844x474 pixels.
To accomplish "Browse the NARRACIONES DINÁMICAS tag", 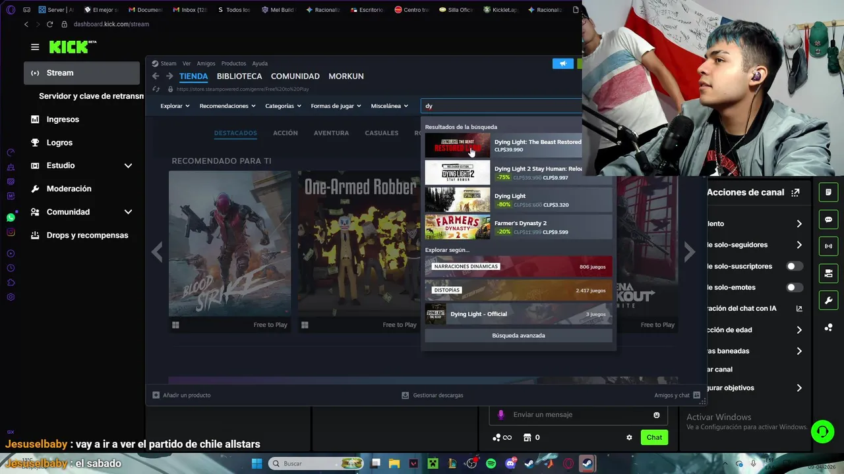I will pos(518,267).
